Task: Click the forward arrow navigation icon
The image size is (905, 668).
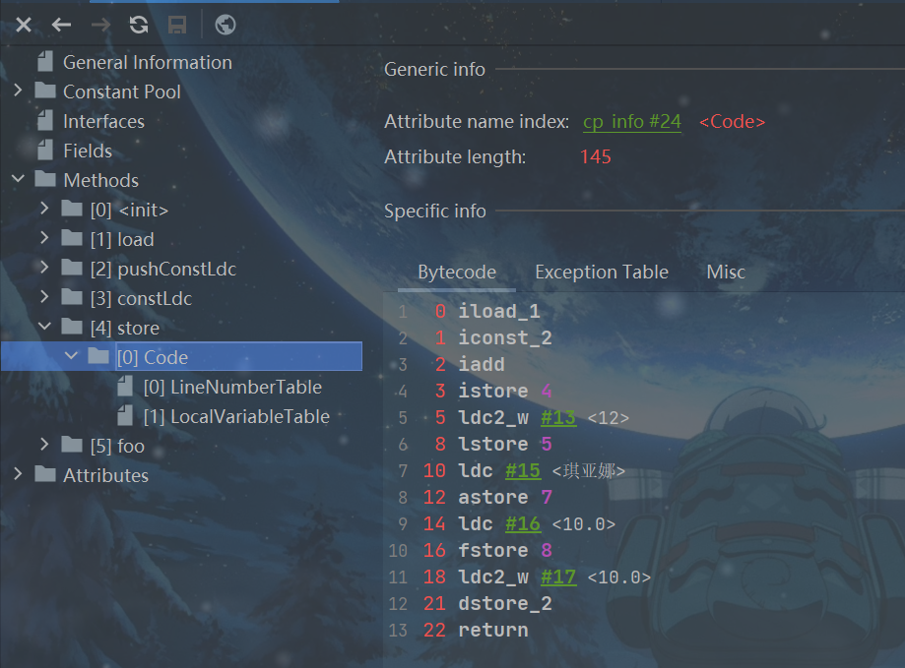Action: point(100,25)
